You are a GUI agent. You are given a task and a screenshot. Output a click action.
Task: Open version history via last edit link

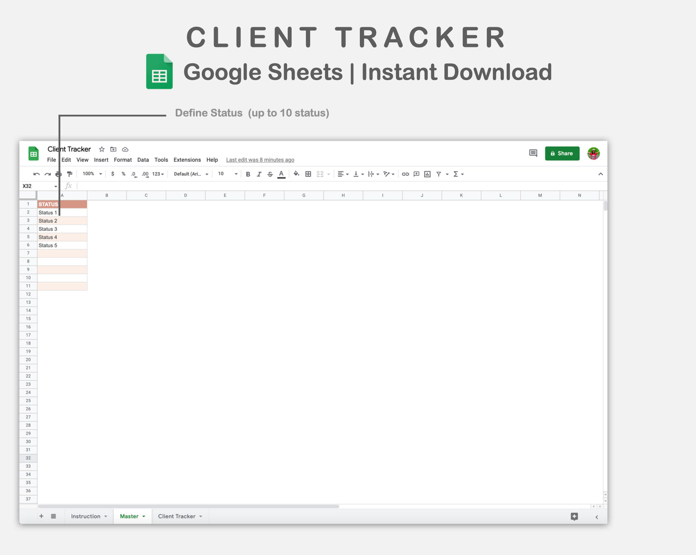tap(260, 159)
